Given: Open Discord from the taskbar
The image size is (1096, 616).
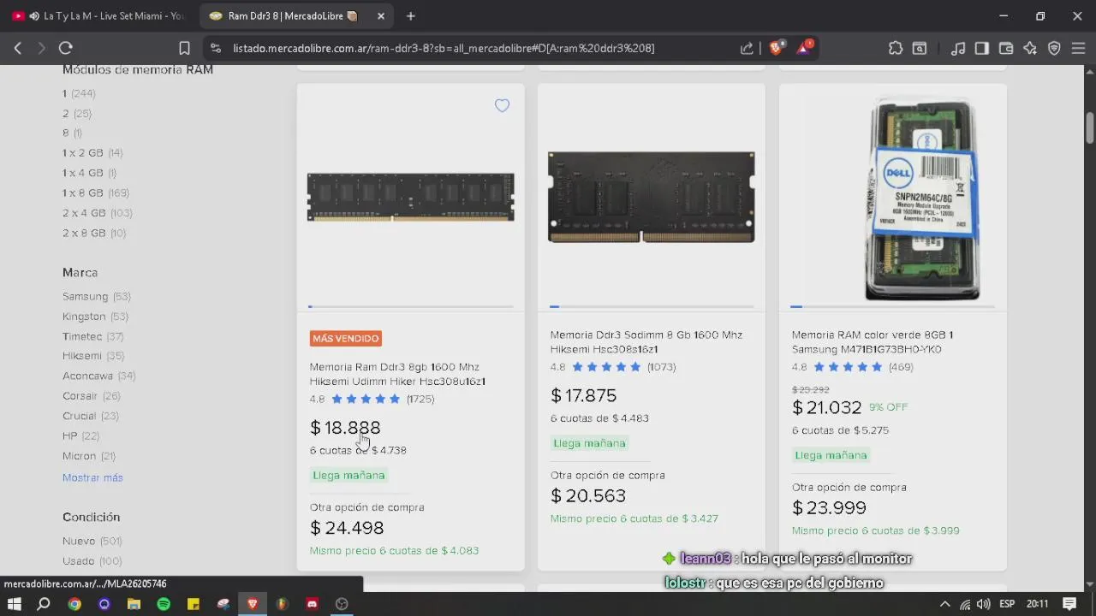Looking at the screenshot, I should click(x=312, y=604).
